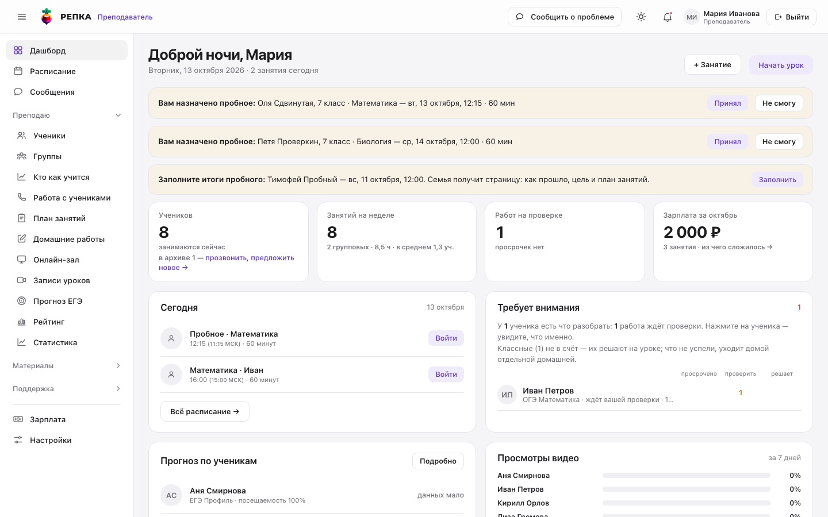Viewport: 828px width, 517px height.
Task: Click Начать урок button
Action: [781, 65]
